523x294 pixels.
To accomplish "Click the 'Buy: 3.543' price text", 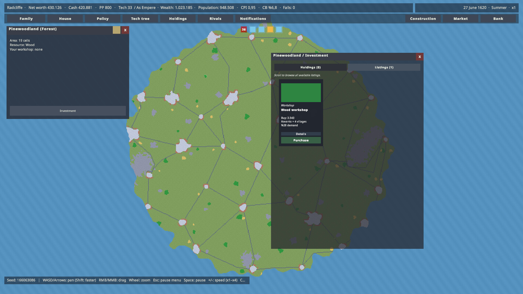I will [288, 118].
